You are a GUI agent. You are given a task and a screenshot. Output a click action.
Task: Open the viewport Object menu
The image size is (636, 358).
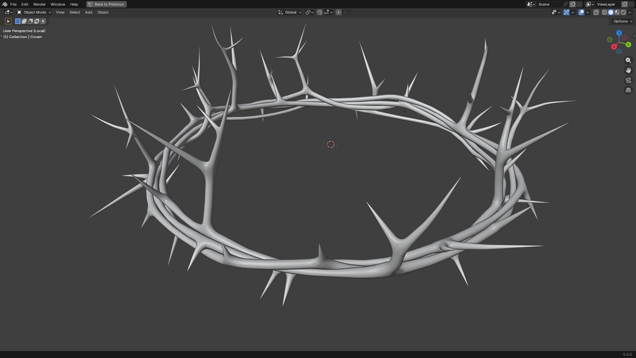103,12
